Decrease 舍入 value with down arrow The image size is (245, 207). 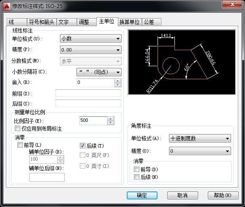(x=118, y=85)
